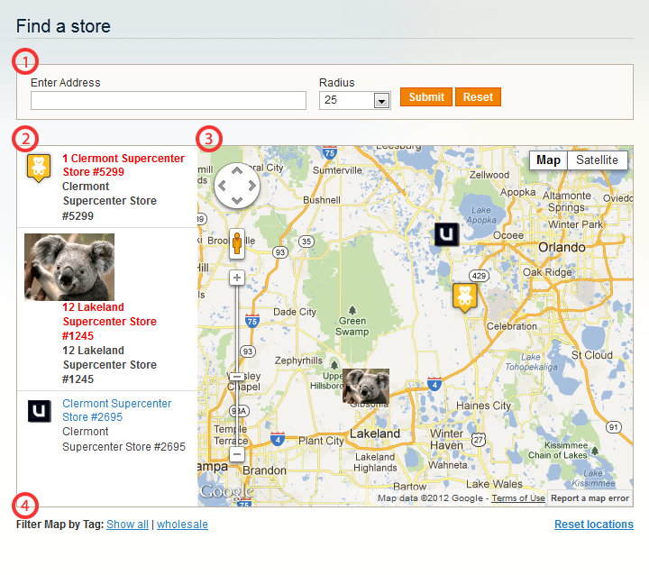Click the black U marker on the map

coord(446,234)
